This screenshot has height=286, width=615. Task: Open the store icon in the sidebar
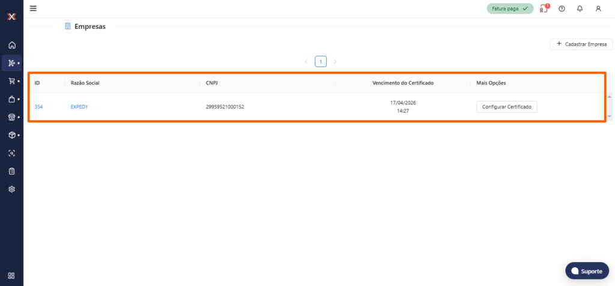pyautogui.click(x=11, y=117)
